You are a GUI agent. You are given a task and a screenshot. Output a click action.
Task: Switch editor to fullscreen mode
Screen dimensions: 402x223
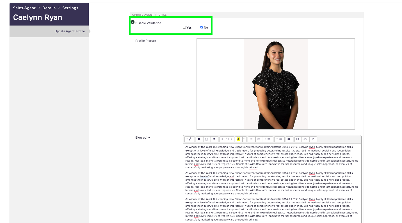point(298,139)
